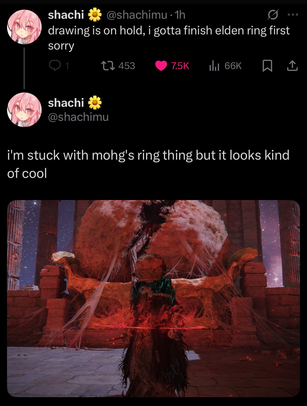Open the Elden Ring screenshot image
The width and height of the screenshot is (307, 406).
coord(153,298)
